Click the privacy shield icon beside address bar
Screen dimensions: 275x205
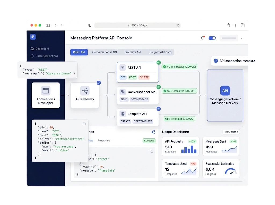(x=90, y=25)
